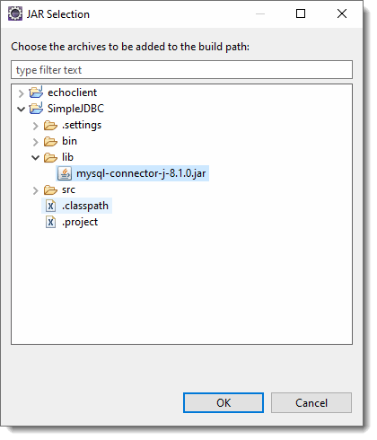Click the SimpleJDBC Java project icon
The height and width of the screenshot is (440, 377).
36,109
